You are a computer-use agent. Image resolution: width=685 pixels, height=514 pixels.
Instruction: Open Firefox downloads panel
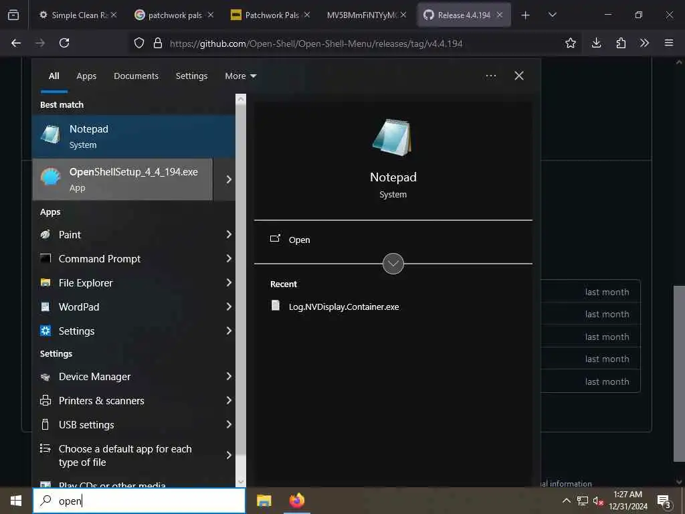596,43
